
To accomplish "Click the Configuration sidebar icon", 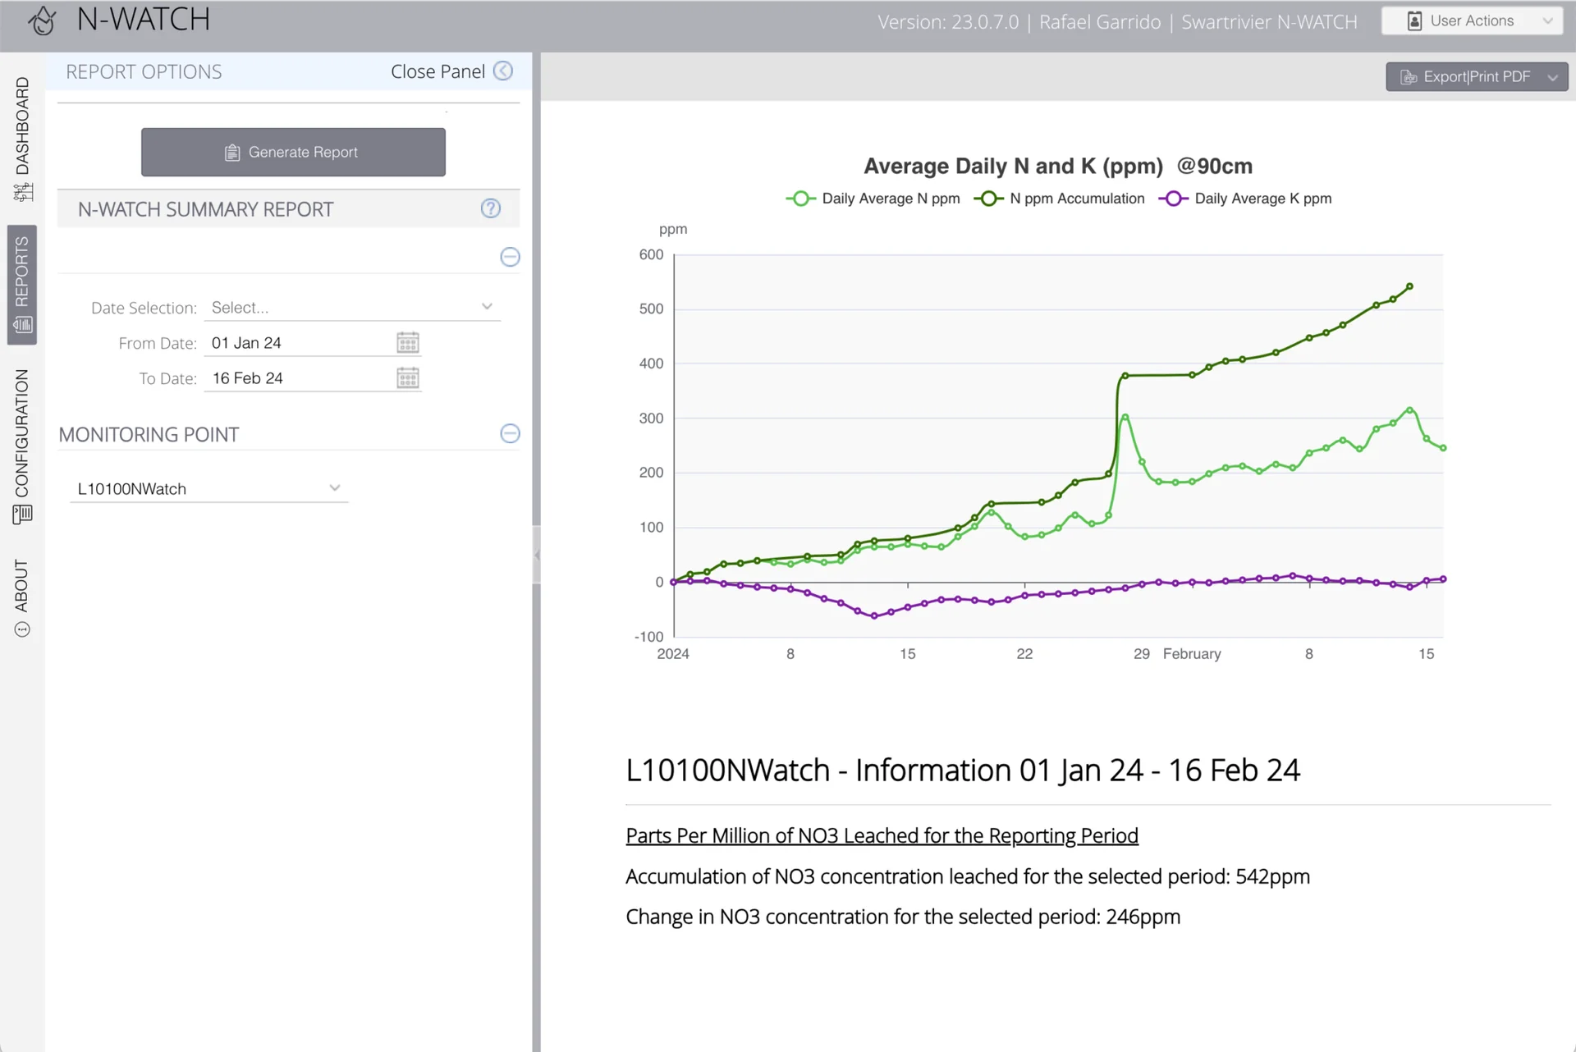I will pyautogui.click(x=22, y=515).
